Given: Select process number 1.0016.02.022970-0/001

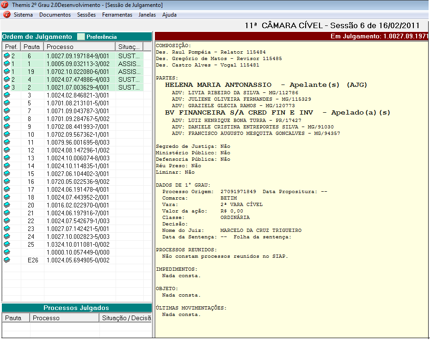Looking at the screenshot, I should [x=78, y=205].
